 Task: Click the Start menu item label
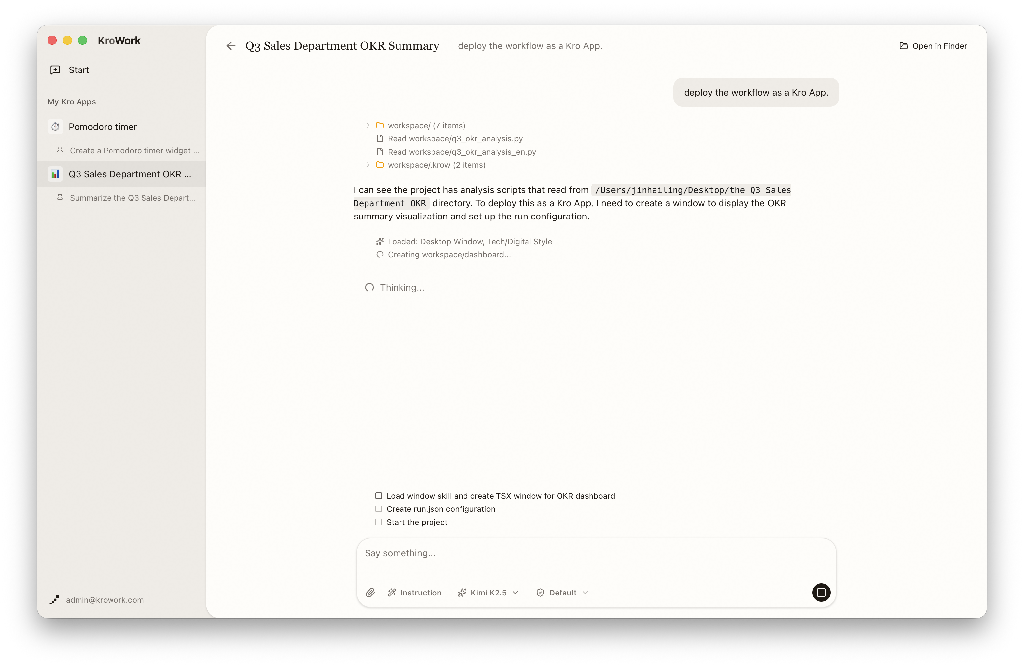pyautogui.click(x=79, y=70)
